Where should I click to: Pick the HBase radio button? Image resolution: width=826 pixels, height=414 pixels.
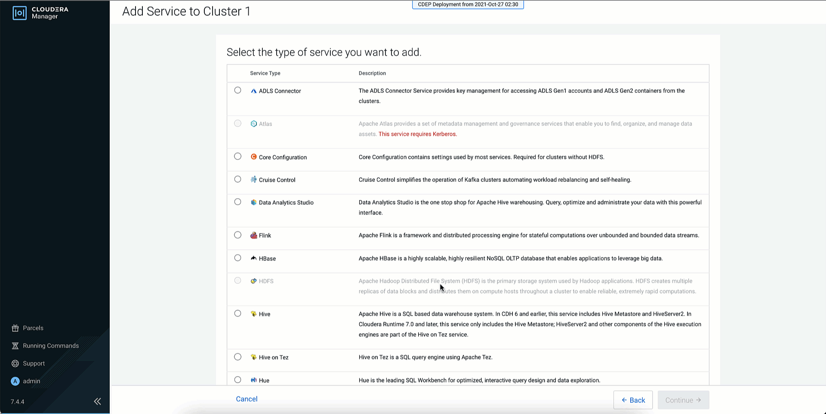[237, 258]
